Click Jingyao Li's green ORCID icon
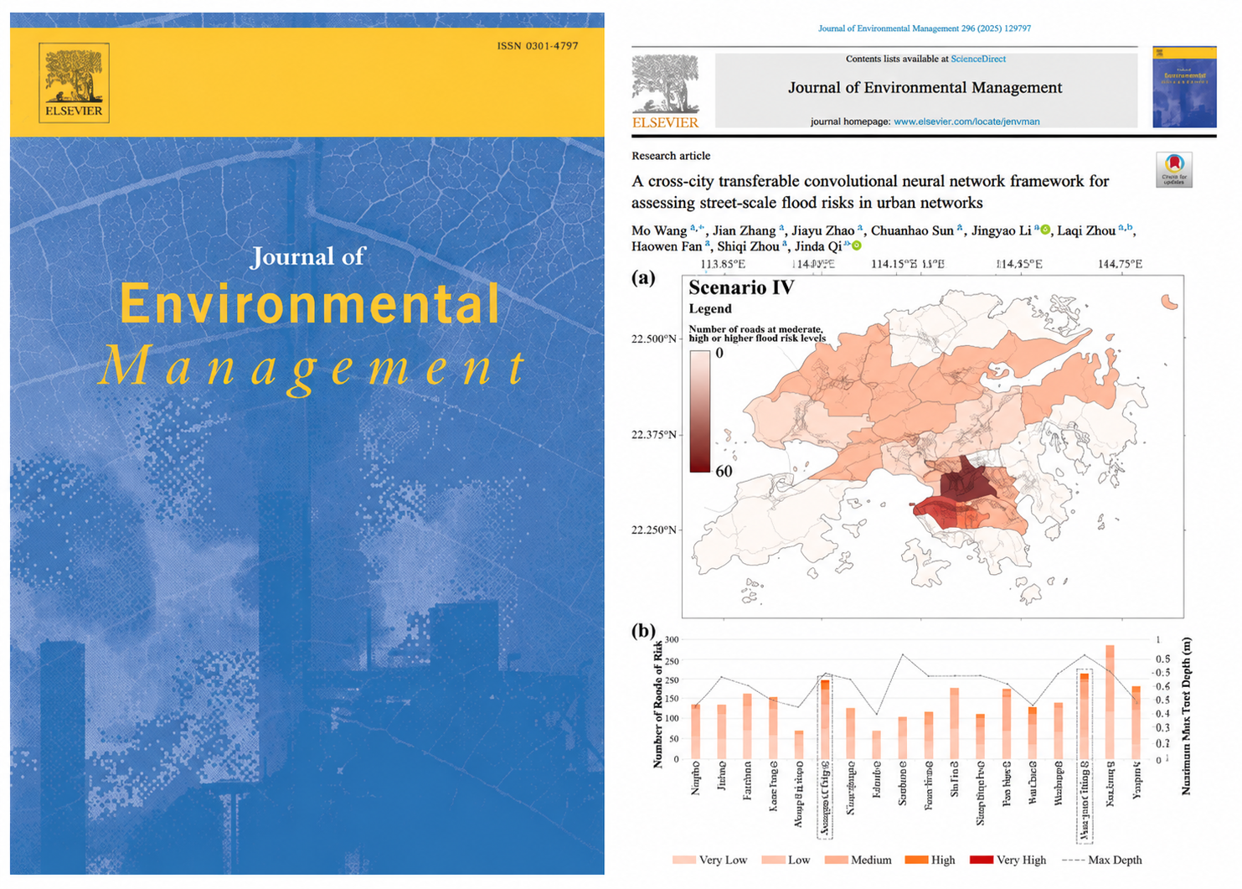The image size is (1242, 889). tap(1045, 230)
